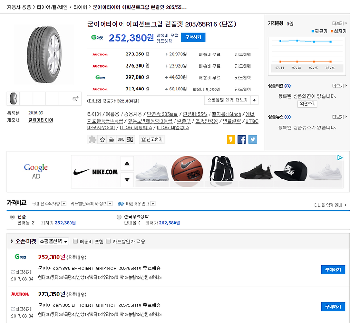Click the top blue 구매하기 button

[193, 37]
